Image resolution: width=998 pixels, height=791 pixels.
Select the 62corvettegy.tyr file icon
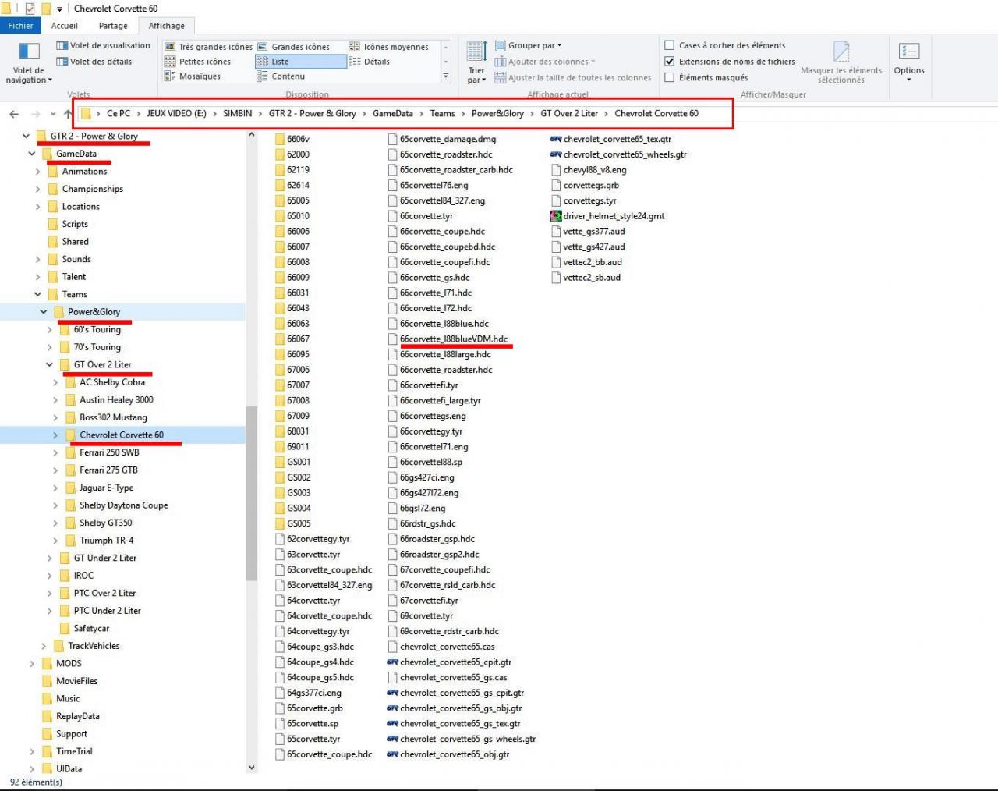pos(280,539)
